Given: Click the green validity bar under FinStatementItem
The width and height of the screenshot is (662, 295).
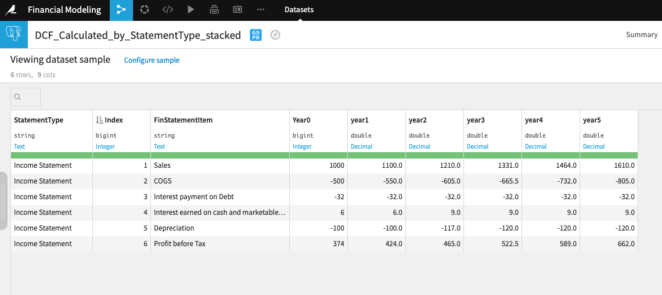Looking at the screenshot, I should click(x=220, y=155).
